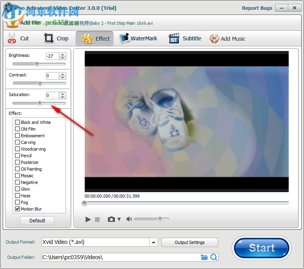
Task: Toggle the Negative effect on
Action: 17,182
